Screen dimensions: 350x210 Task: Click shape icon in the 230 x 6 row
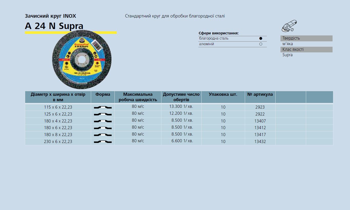pos(103,142)
